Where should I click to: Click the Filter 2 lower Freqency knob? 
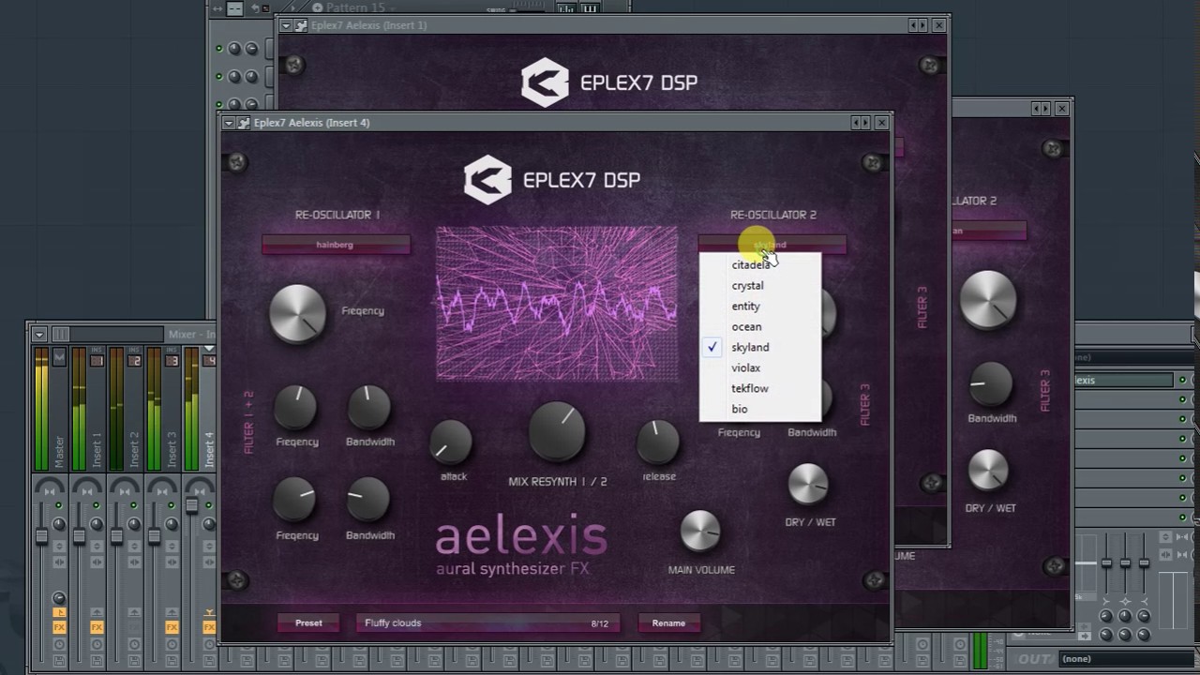[x=295, y=500]
